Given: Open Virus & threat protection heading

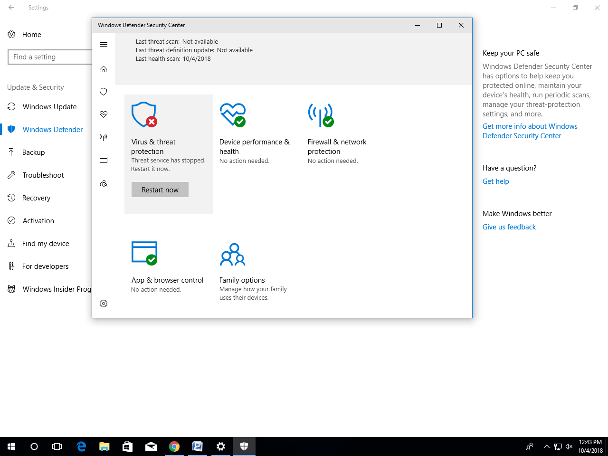Looking at the screenshot, I should (x=153, y=147).
